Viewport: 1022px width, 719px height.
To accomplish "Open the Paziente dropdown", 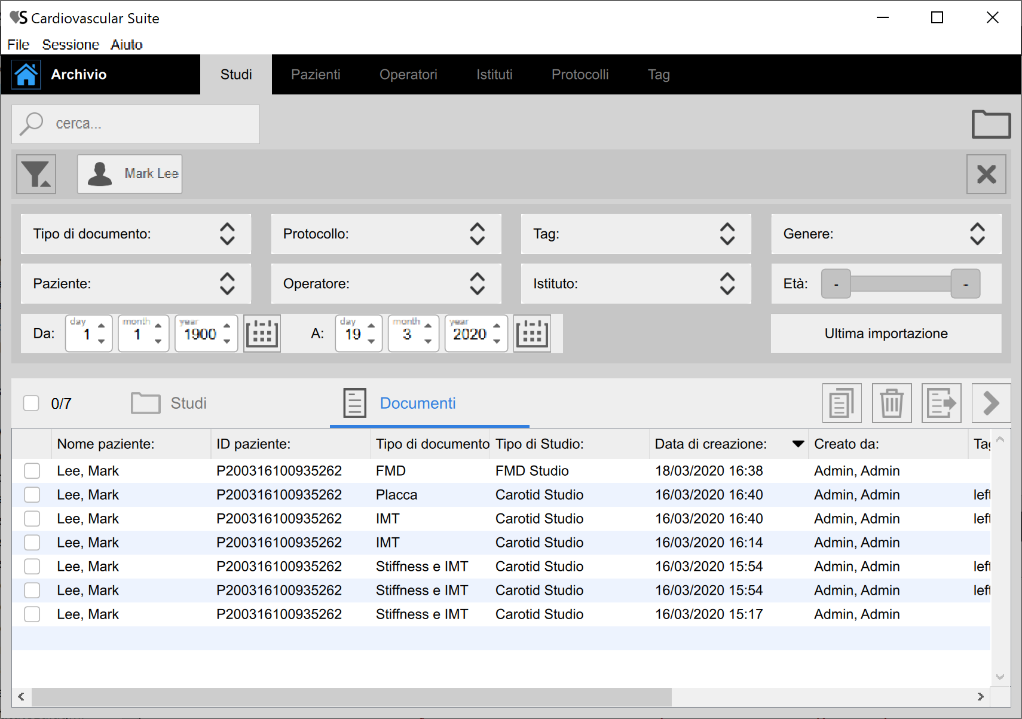I will coord(136,283).
